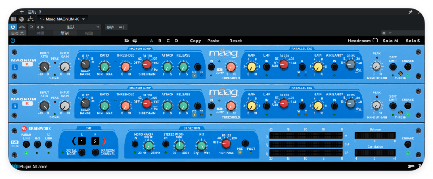Select preset slot A
This screenshot has width=433, height=179.
151,41
